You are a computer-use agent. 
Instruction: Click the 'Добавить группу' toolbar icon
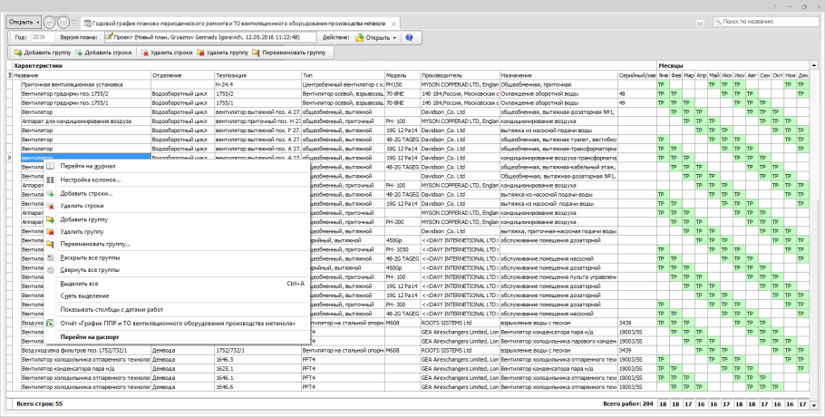point(18,53)
